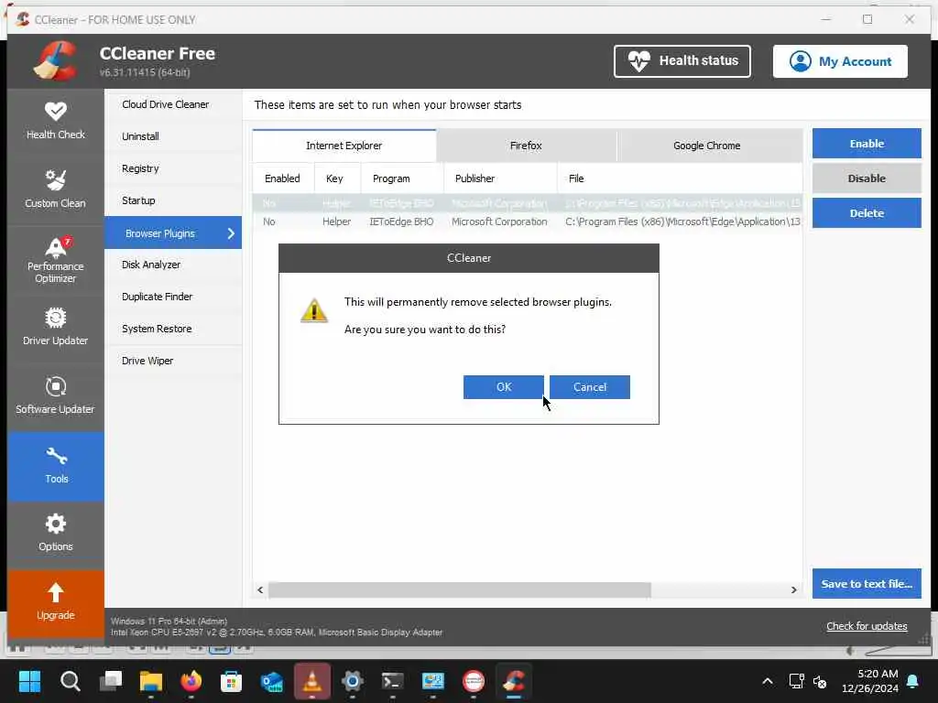Viewport: 938px width, 703px height.
Task: Click the scroll right arrow
Action: pyautogui.click(x=794, y=590)
